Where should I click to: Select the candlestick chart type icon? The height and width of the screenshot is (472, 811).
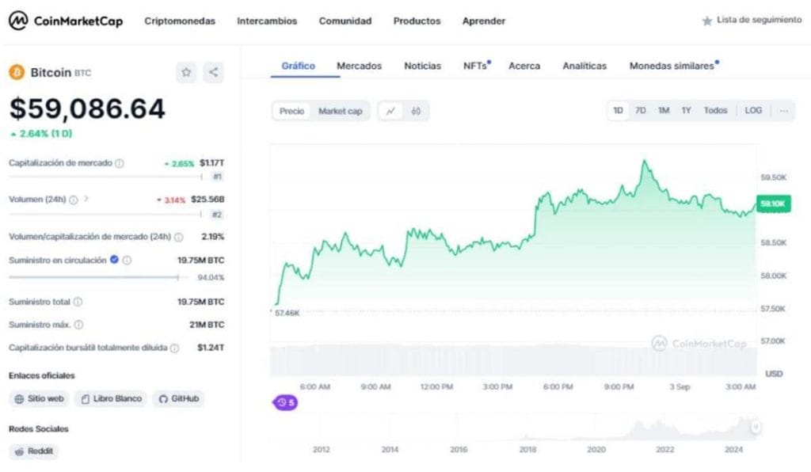(x=416, y=111)
